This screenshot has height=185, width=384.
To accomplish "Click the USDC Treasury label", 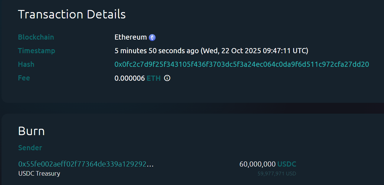I will [39, 174].
